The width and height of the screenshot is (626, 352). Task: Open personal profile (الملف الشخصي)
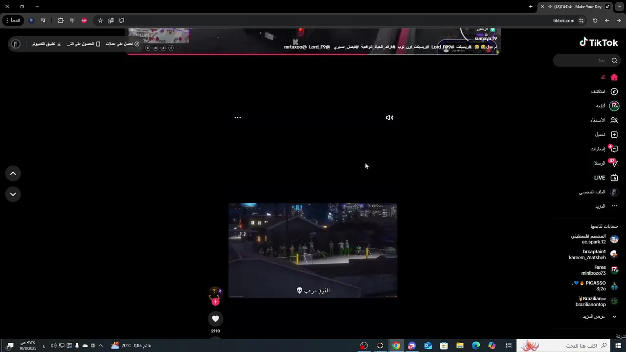coord(599,192)
